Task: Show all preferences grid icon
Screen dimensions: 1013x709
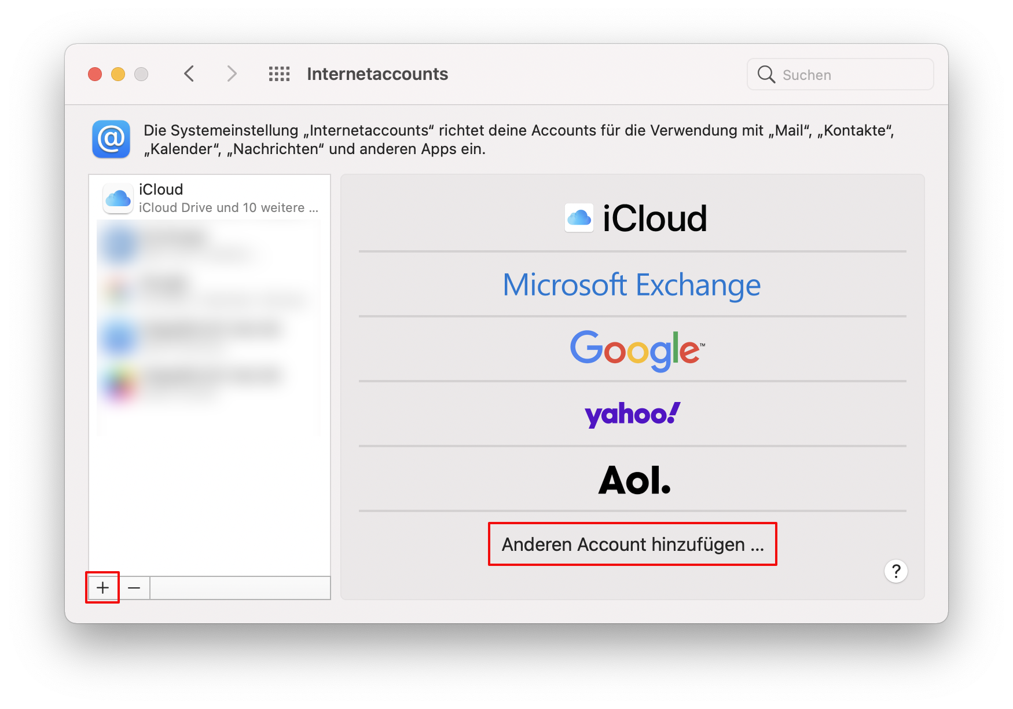Action: (279, 74)
